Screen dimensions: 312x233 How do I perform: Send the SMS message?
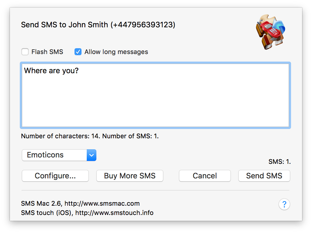pyautogui.click(x=264, y=176)
